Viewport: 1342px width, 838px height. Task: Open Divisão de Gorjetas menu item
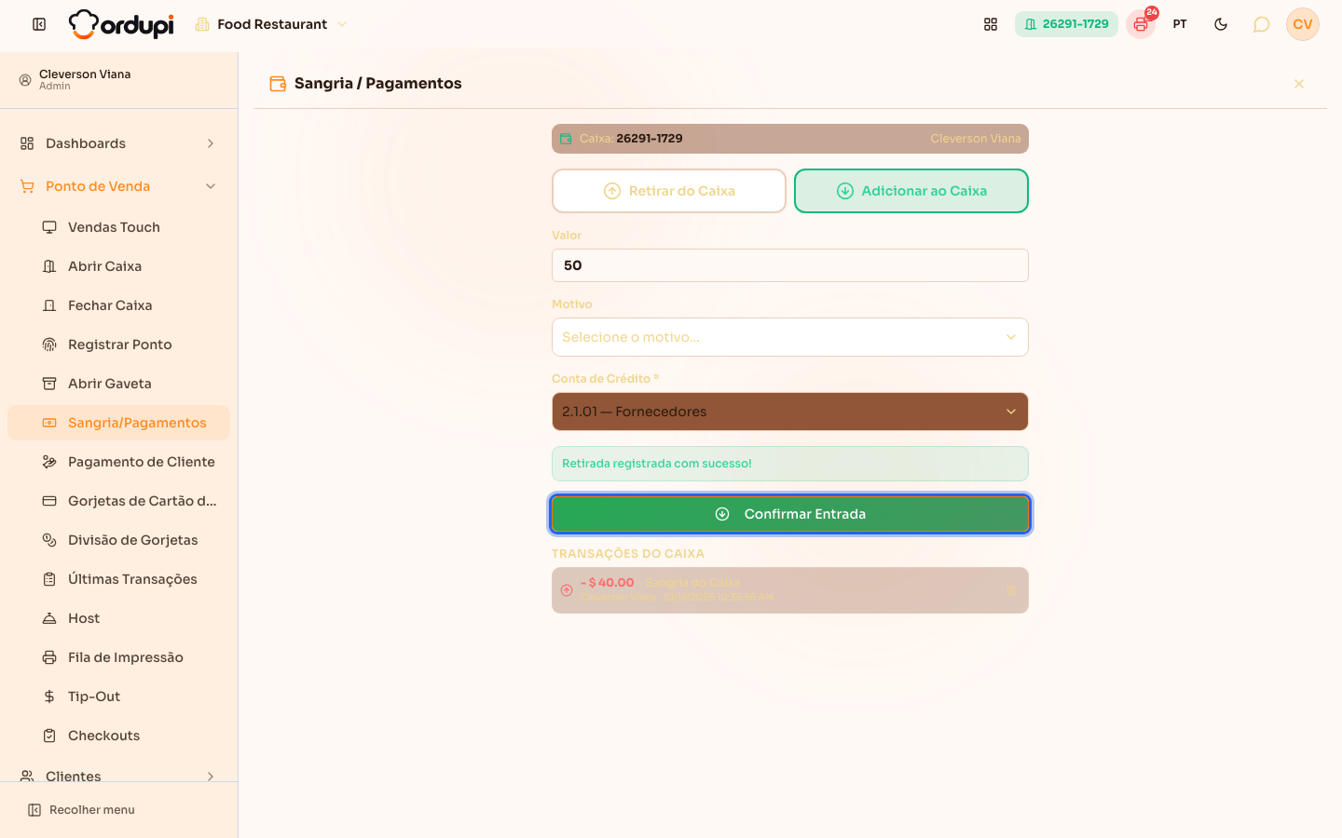(x=118, y=540)
